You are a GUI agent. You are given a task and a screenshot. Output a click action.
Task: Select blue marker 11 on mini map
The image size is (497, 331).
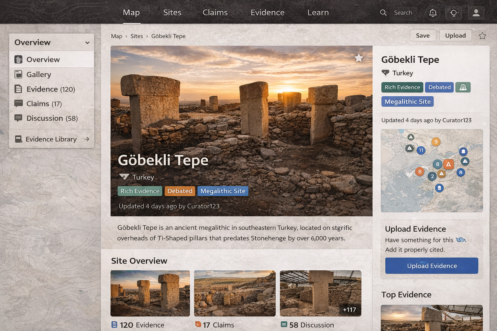coord(421,150)
